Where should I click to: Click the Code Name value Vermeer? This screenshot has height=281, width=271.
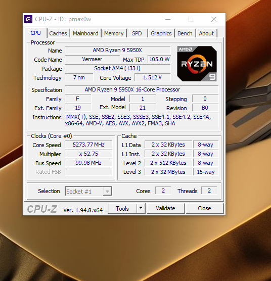[x=92, y=59]
